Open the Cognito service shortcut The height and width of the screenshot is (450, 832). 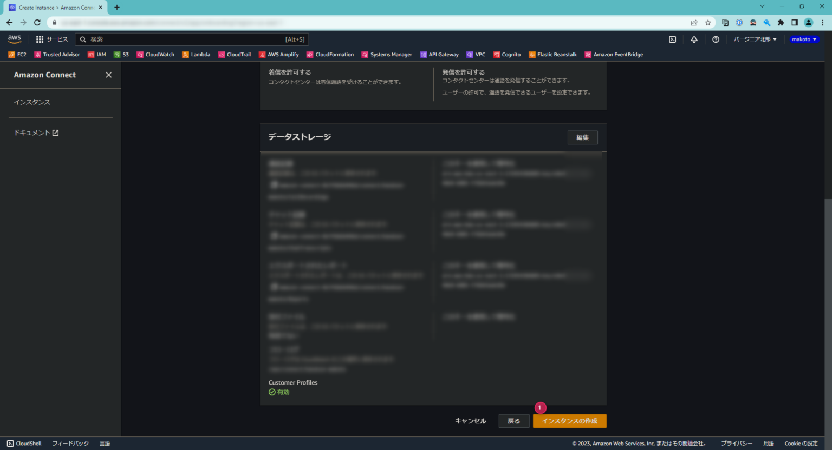click(x=506, y=54)
